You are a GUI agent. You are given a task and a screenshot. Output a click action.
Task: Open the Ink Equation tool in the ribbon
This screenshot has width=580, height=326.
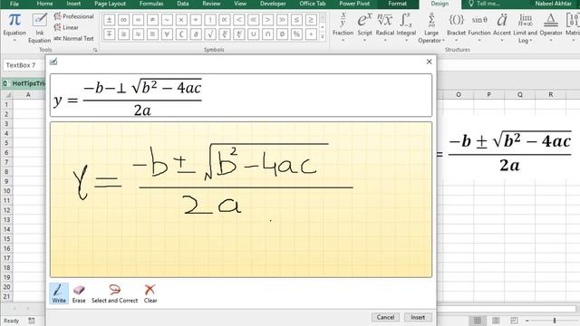(39, 28)
